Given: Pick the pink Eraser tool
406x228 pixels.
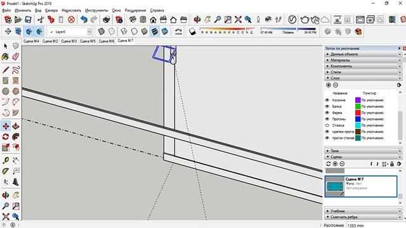Looking at the screenshot, I should tap(15, 56).
